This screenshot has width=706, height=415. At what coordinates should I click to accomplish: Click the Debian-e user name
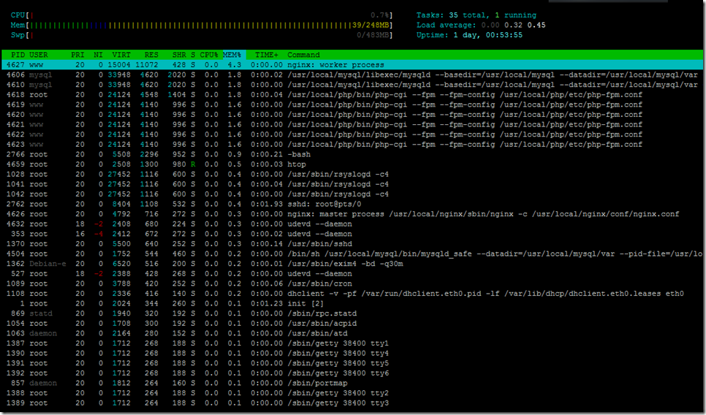[x=48, y=263]
